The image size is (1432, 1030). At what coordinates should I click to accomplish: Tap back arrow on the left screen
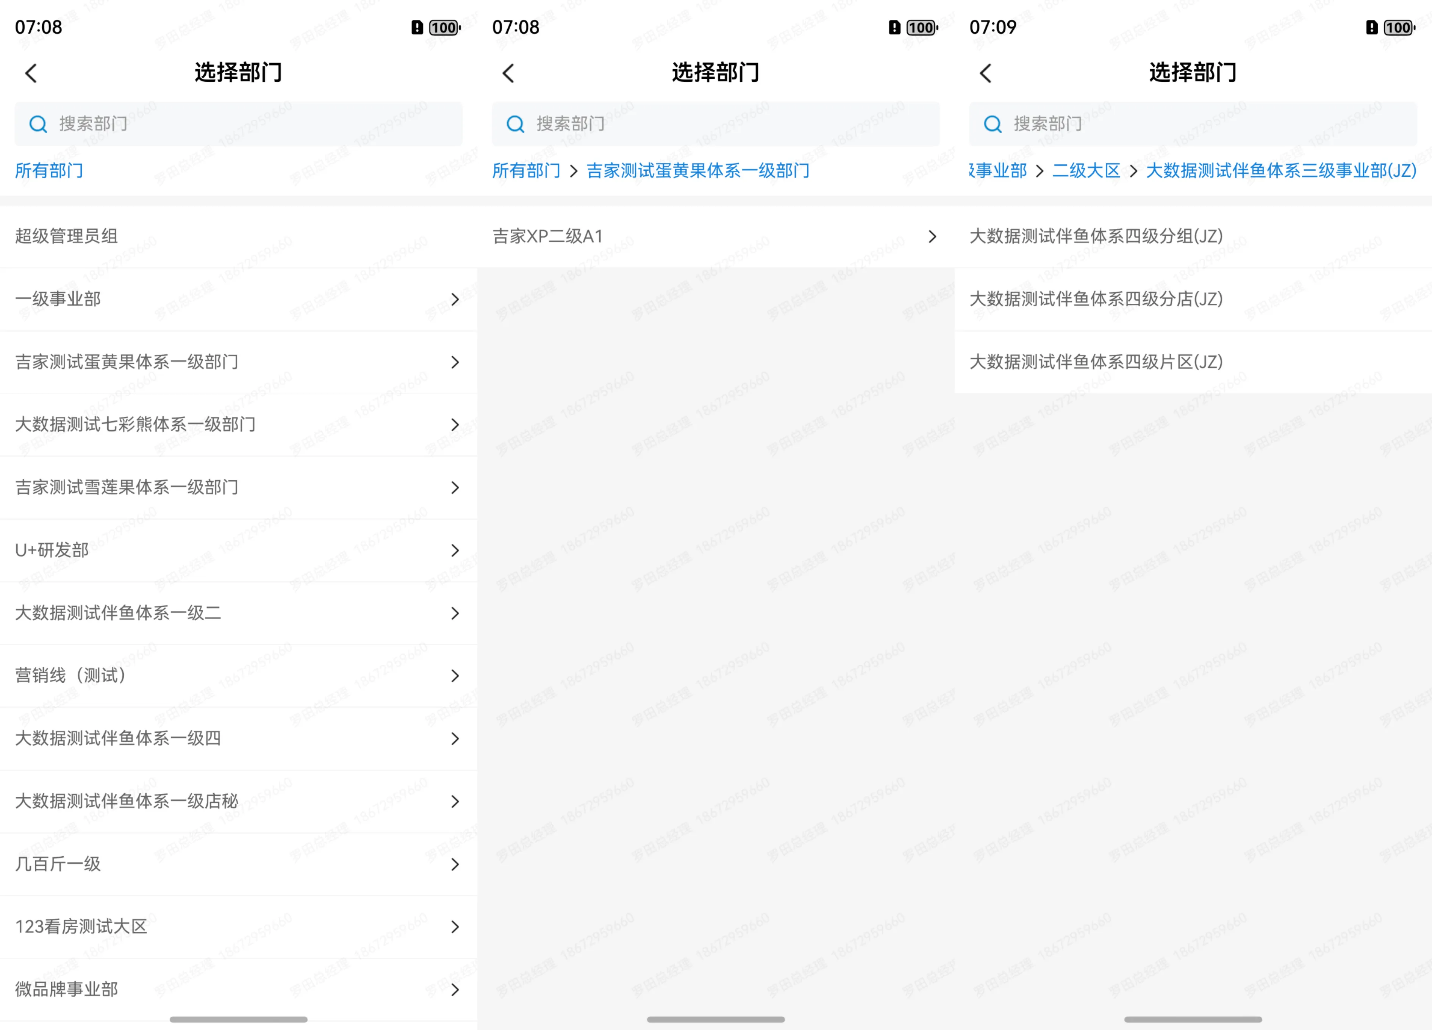click(31, 73)
